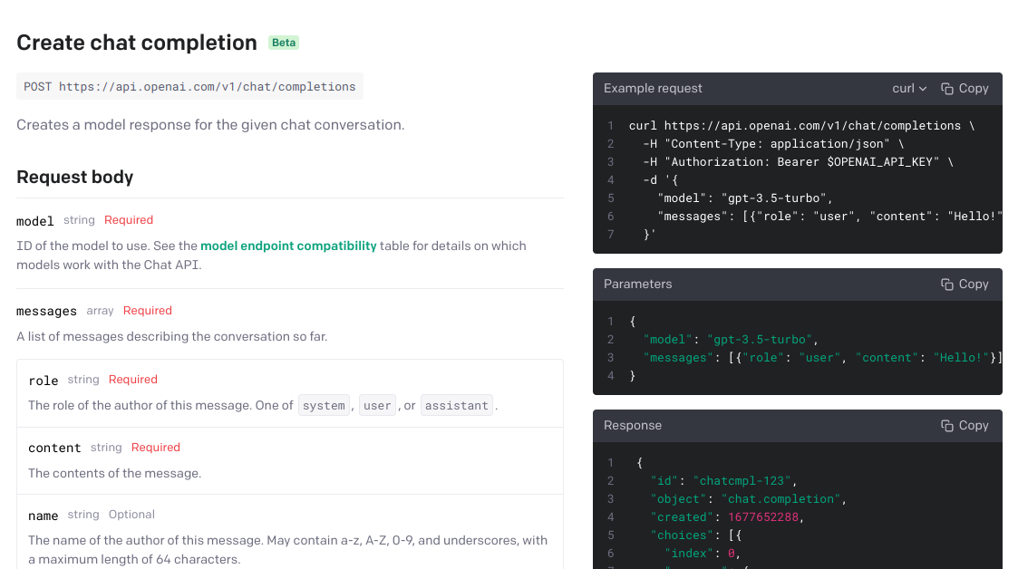The image size is (1018, 569).
Task: Click "The contents of the message." text
Action: (115, 474)
